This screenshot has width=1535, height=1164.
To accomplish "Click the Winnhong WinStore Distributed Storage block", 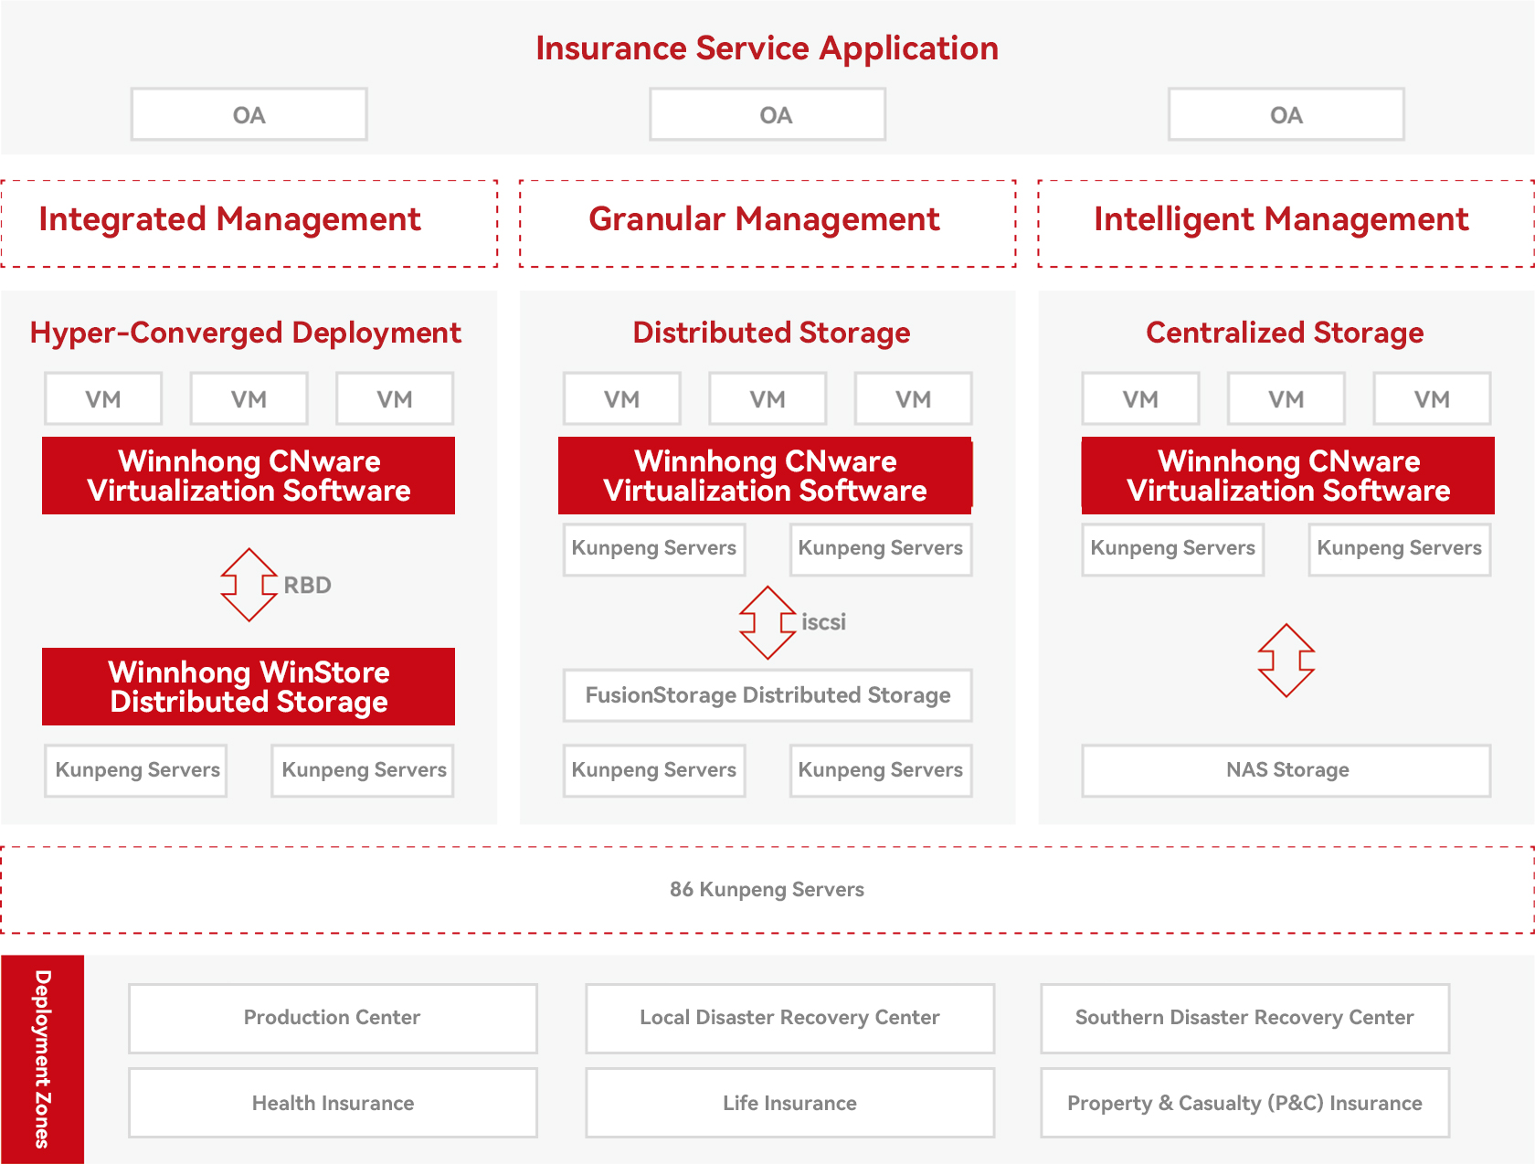I will tap(249, 686).
